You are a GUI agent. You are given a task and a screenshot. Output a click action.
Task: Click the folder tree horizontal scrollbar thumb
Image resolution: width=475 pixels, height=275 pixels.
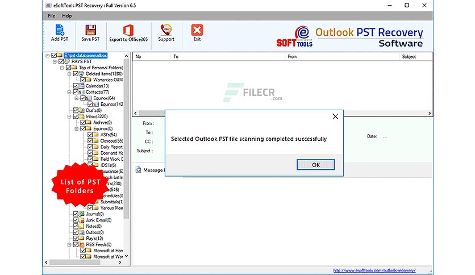click(x=75, y=262)
